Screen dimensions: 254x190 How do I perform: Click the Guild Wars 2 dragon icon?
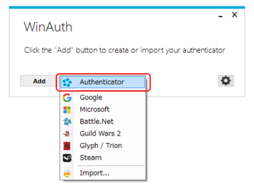67,134
